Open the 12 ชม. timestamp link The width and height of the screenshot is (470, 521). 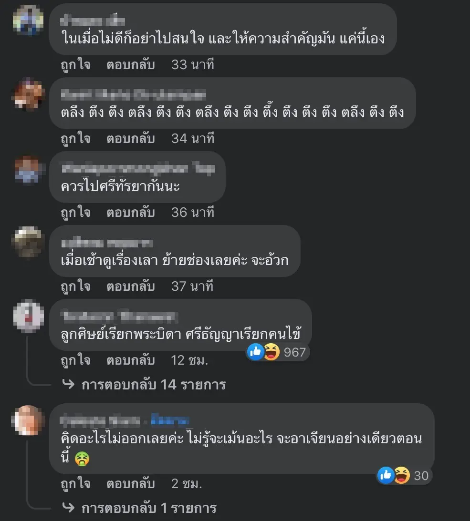[x=189, y=360]
